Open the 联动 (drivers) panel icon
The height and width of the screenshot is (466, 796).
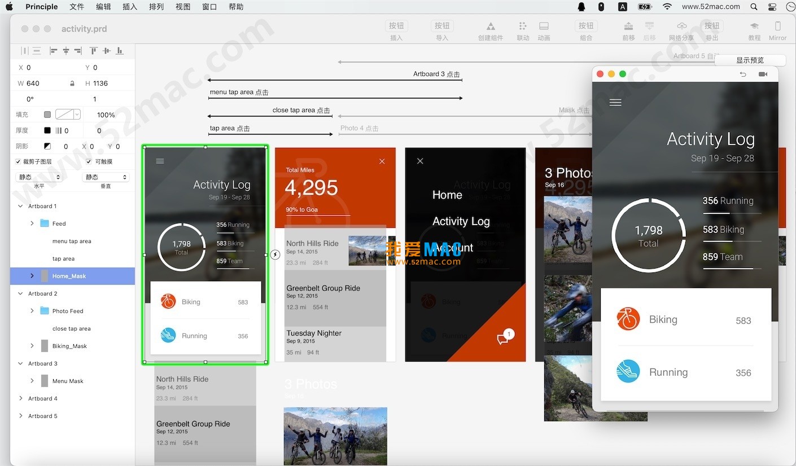pos(523,27)
